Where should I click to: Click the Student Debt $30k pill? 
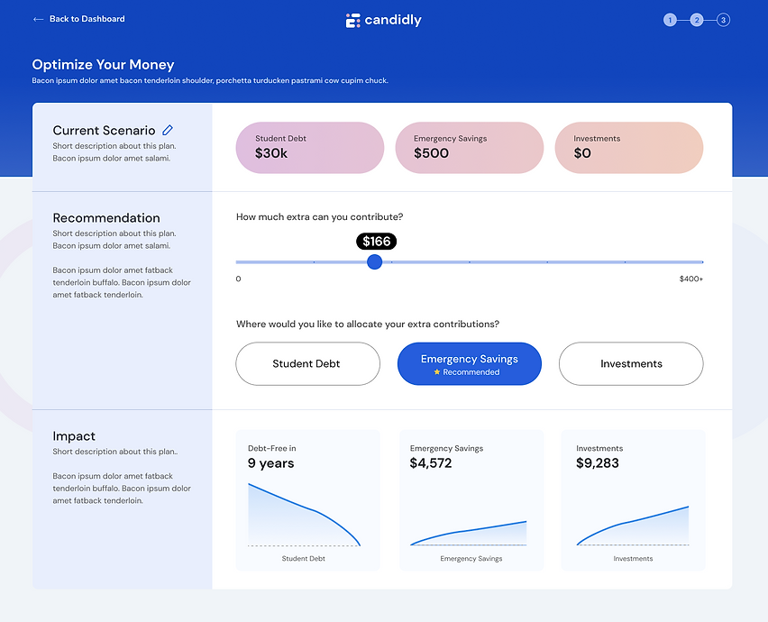pyautogui.click(x=310, y=148)
